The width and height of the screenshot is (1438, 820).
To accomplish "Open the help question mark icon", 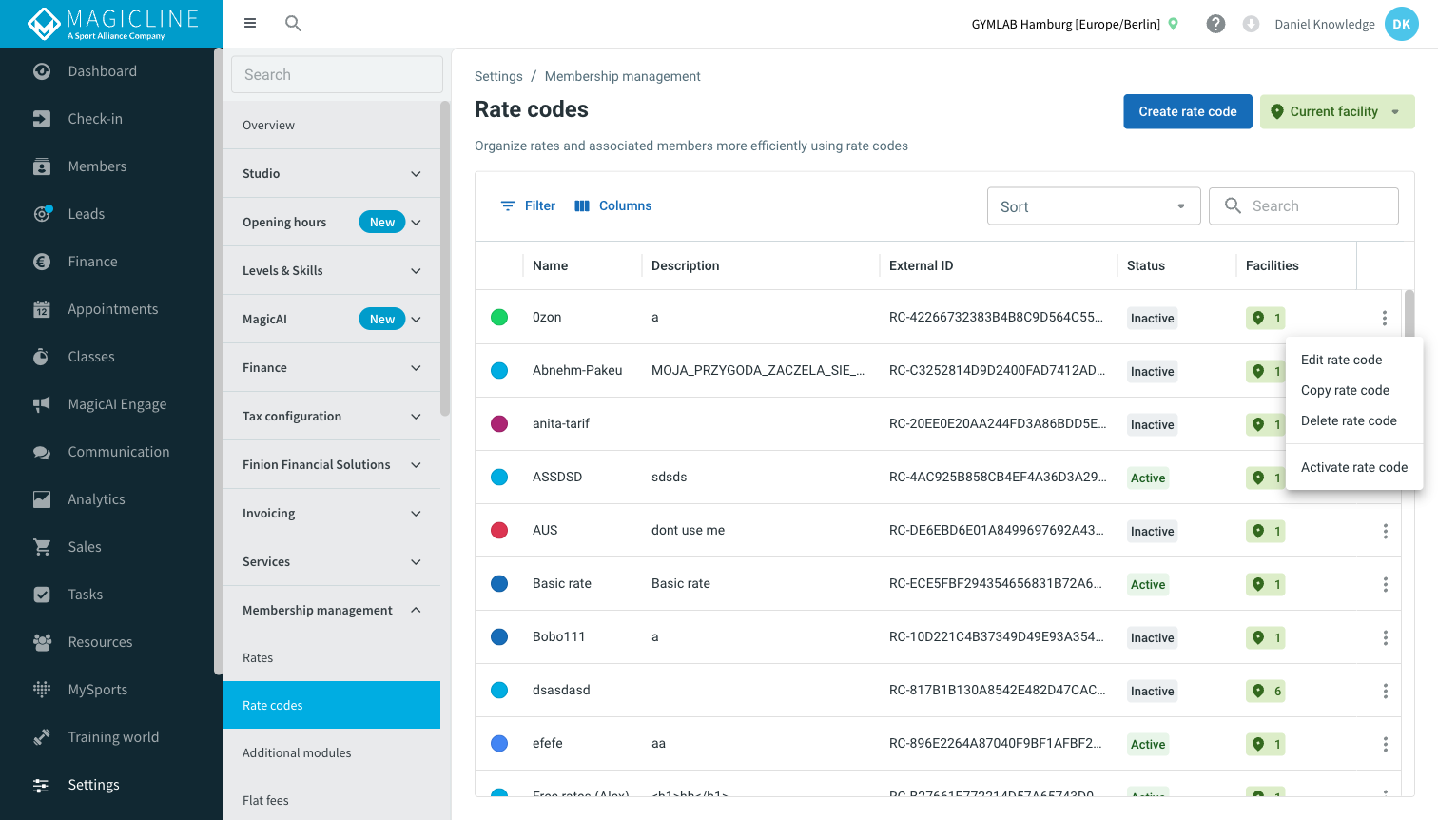I will 1215,24.
